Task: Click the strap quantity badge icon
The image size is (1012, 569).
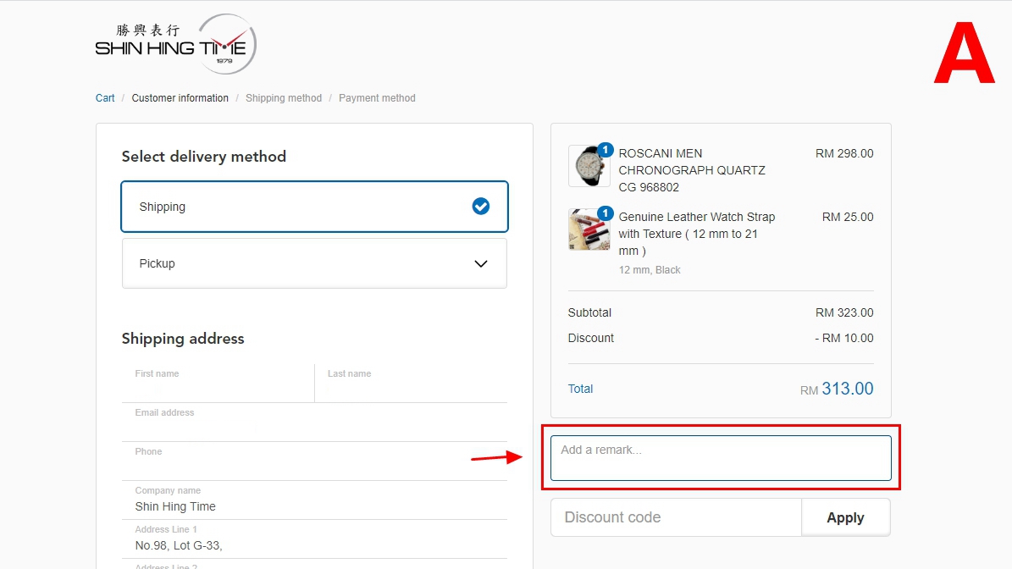Action: tap(605, 213)
